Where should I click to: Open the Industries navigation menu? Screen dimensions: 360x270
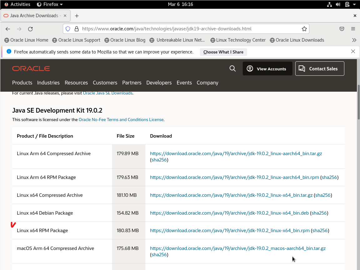tap(48, 83)
